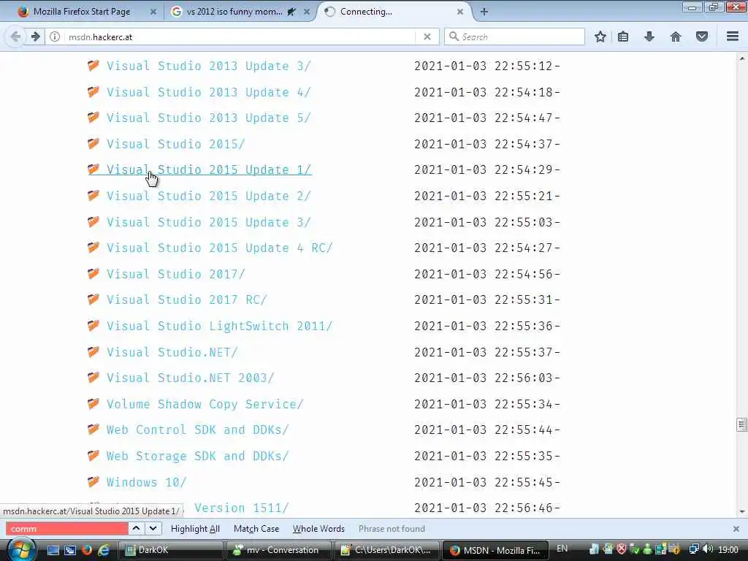Open Visual Studio 2015 Update 1 folder link
The width and height of the screenshot is (748, 561).
tap(208, 169)
